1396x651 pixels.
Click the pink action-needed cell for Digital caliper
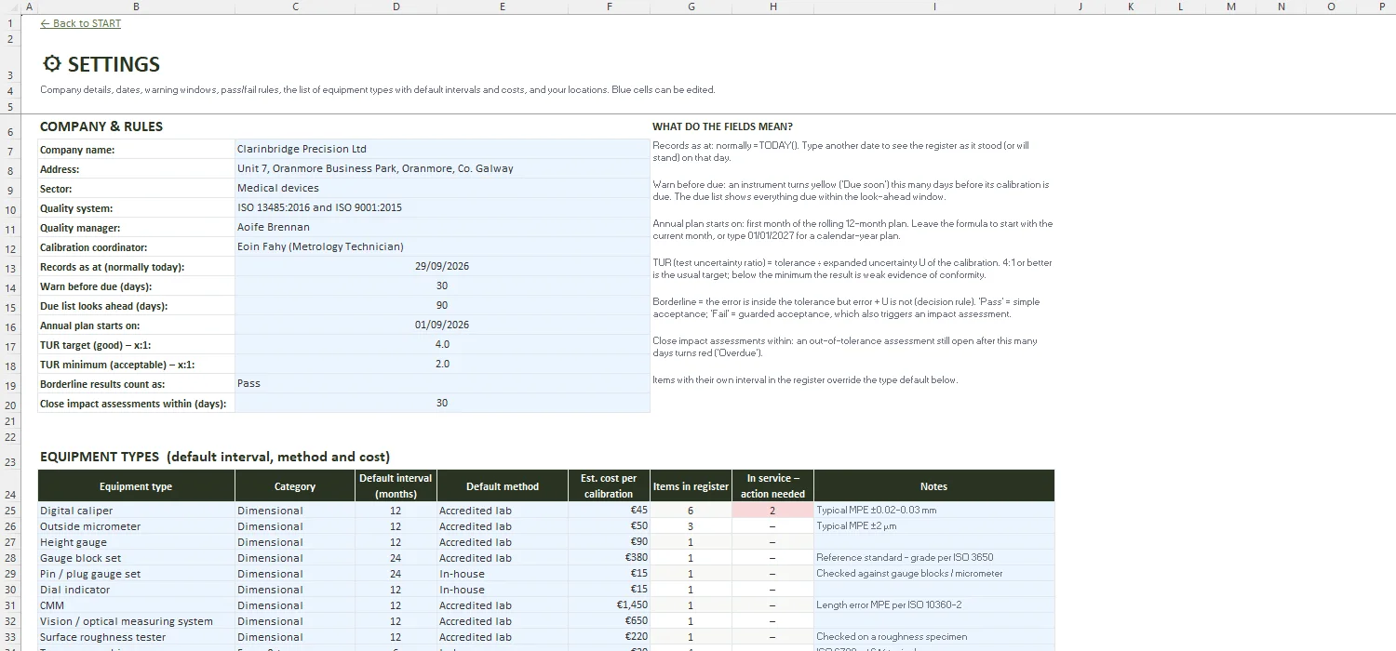coord(772,511)
